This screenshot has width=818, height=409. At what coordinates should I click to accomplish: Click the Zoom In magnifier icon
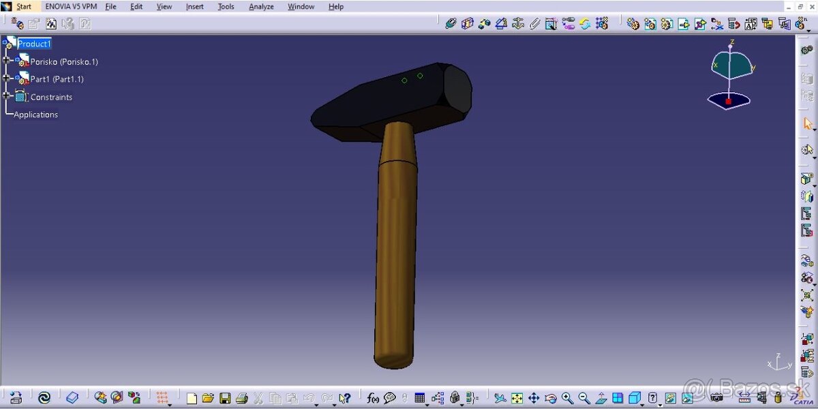pyautogui.click(x=567, y=397)
